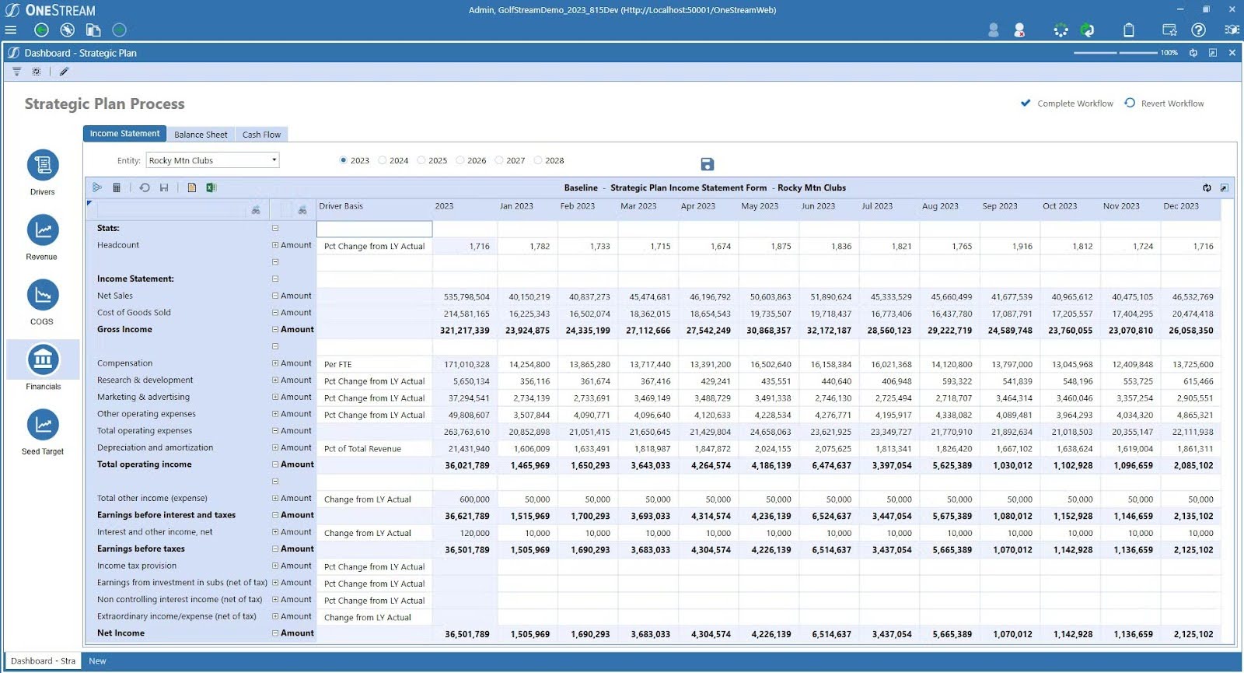The width and height of the screenshot is (1244, 673).
Task: Click the row search binoculars icon
Action: pos(256,210)
